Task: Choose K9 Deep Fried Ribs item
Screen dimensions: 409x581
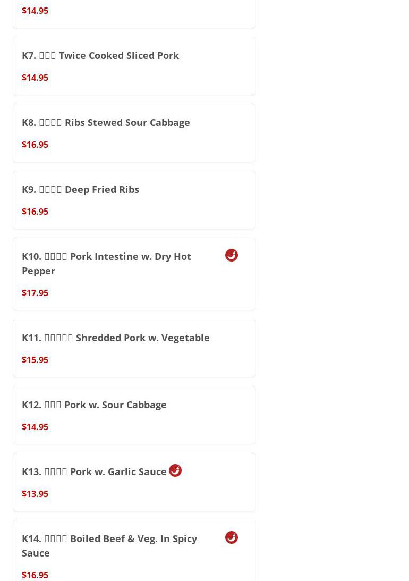Action: tap(80, 189)
